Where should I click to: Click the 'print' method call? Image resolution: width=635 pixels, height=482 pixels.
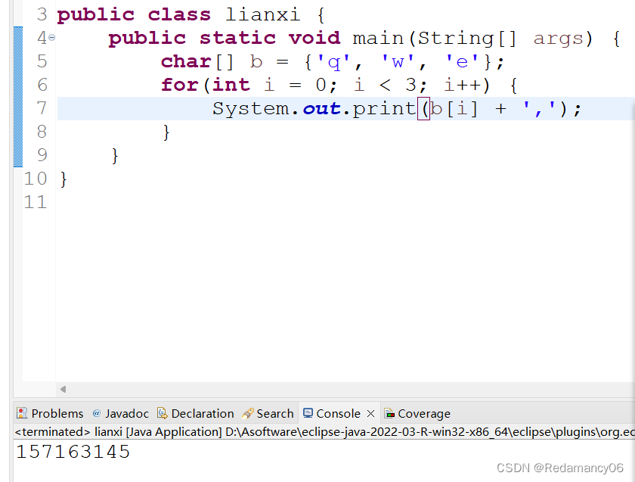[x=385, y=109]
